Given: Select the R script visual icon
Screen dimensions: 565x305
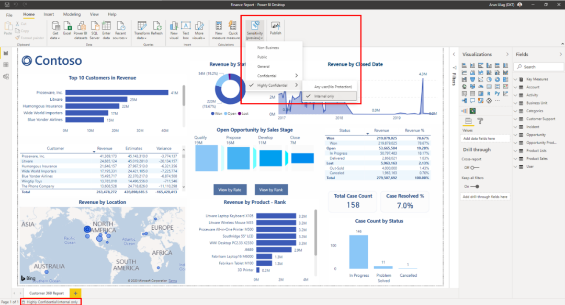Looking at the screenshot, I should [489, 93].
